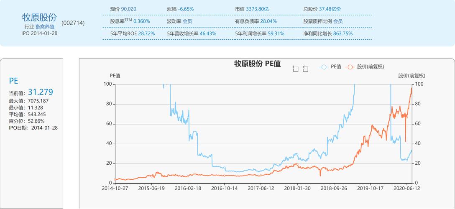Click the 净利同比增长 863.75% value
455x209 pixels.
click(343, 33)
